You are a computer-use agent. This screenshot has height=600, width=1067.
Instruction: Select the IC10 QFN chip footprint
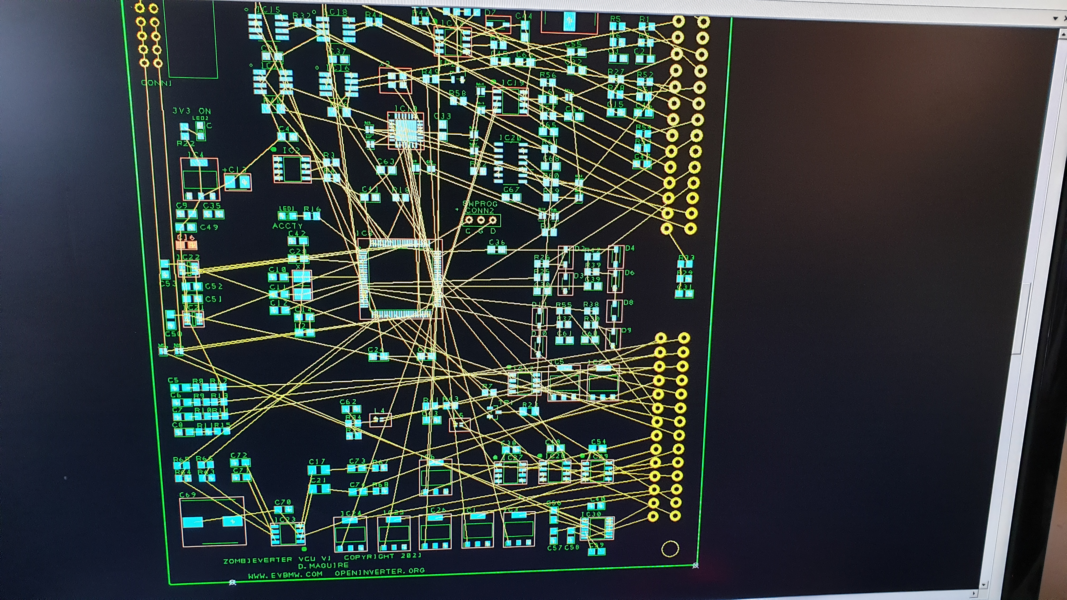click(x=405, y=130)
